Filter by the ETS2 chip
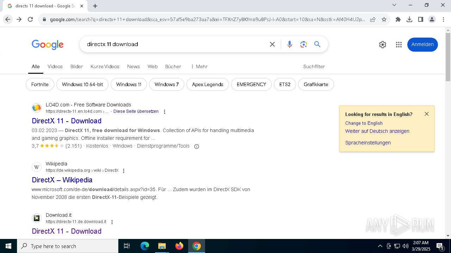The image size is (451, 253). tap(285, 84)
